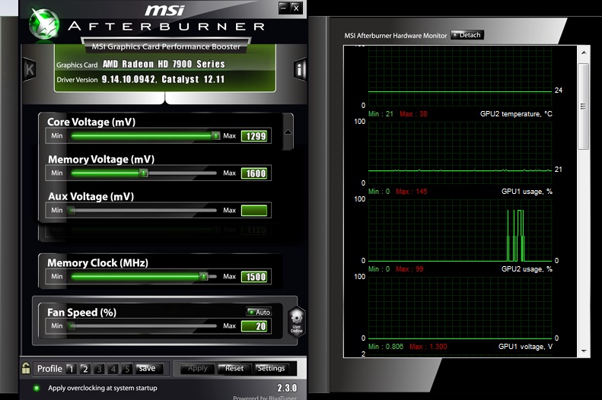Click the Reset button

click(x=234, y=369)
